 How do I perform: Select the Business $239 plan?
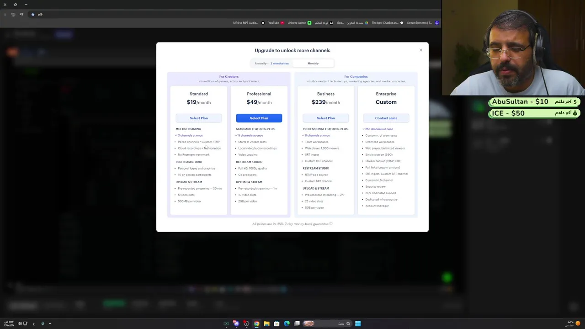[x=326, y=118]
